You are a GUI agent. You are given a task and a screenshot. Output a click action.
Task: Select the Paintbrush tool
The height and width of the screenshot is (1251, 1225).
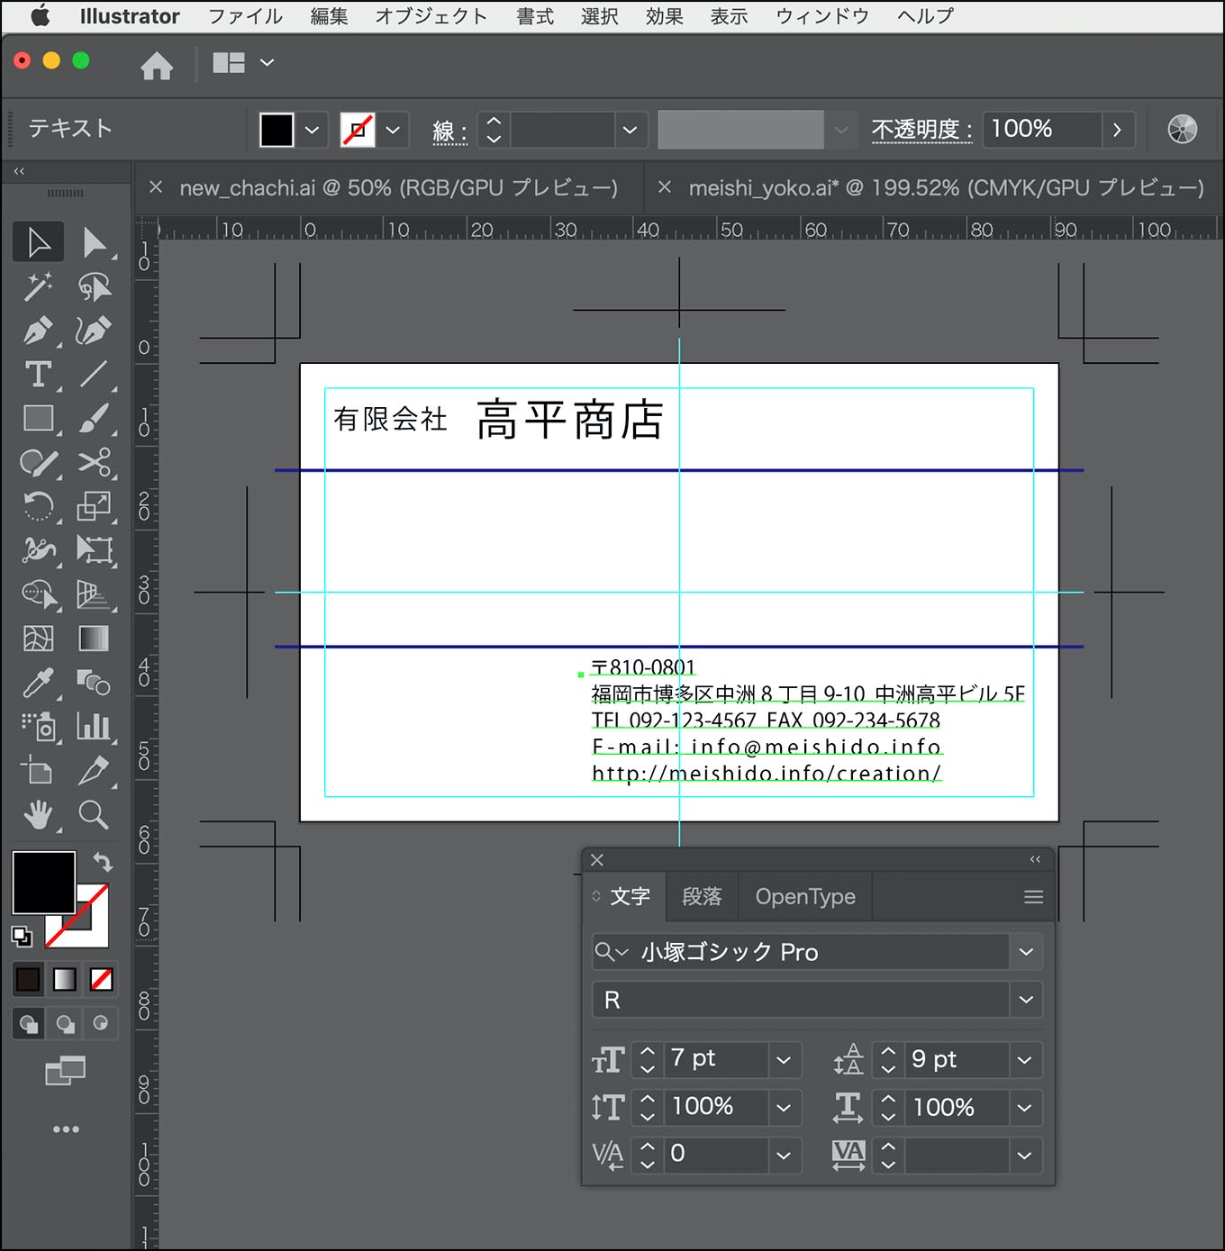click(x=94, y=418)
